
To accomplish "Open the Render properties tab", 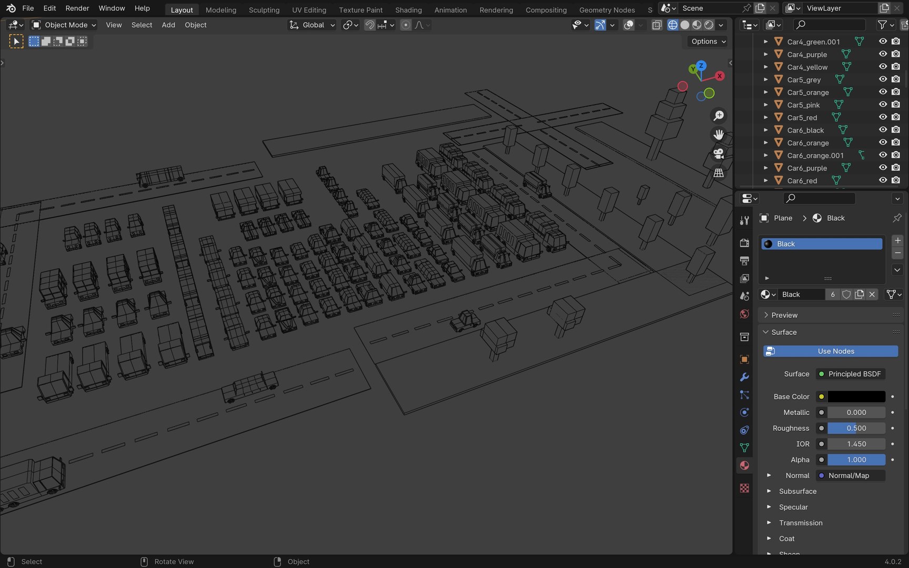I will (744, 243).
